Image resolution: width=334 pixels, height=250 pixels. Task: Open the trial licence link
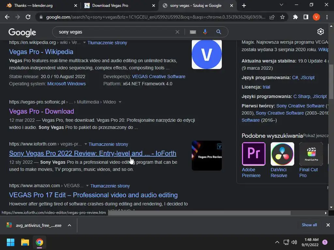[266, 87]
